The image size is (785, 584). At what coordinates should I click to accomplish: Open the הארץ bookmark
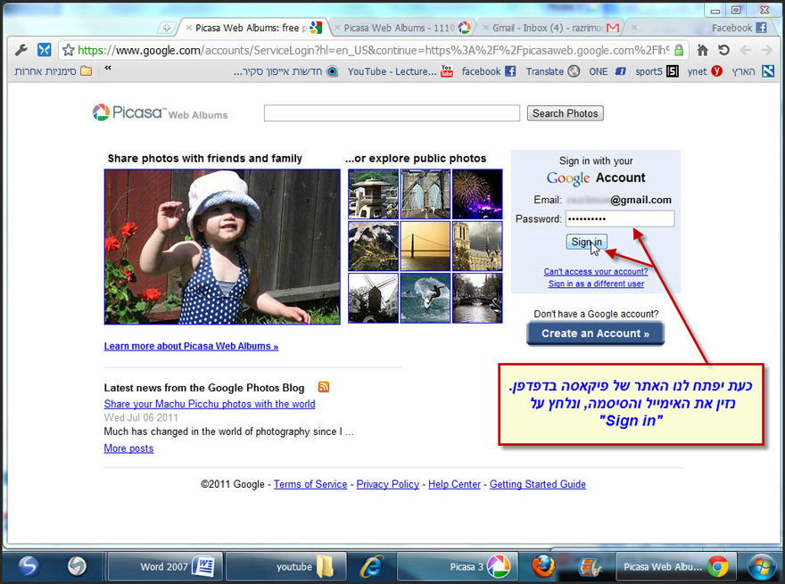pos(753,71)
